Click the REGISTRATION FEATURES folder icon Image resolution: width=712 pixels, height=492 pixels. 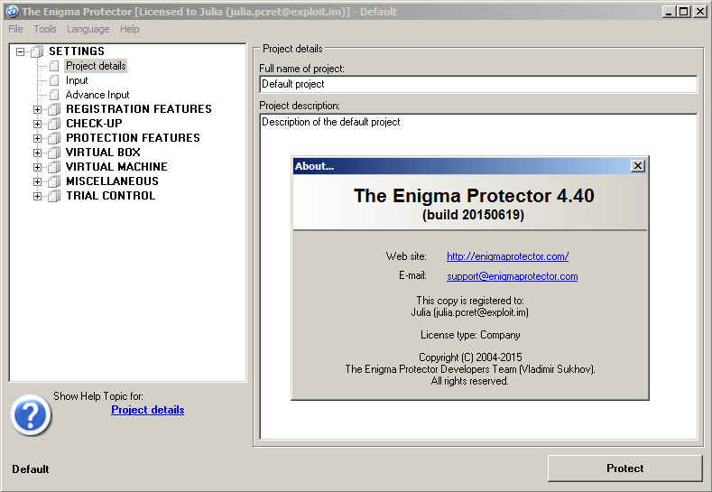coord(54,109)
